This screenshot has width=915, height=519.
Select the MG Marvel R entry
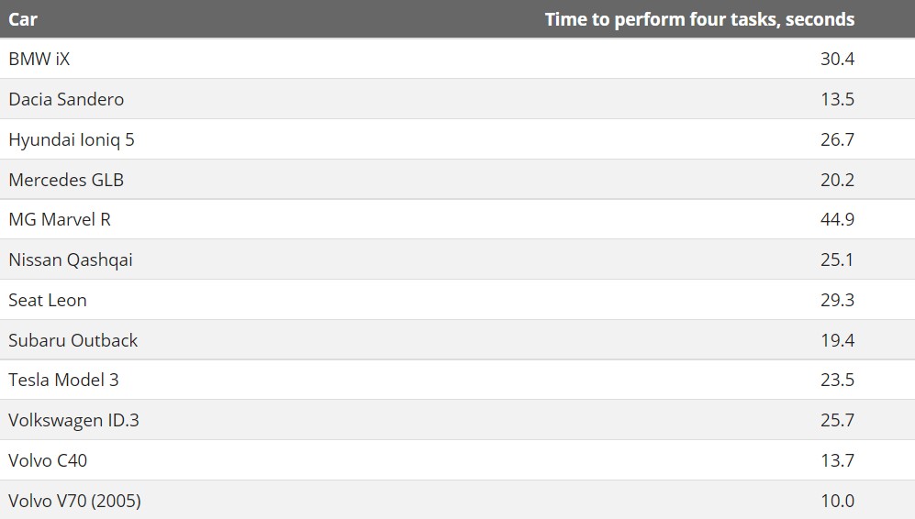60,219
